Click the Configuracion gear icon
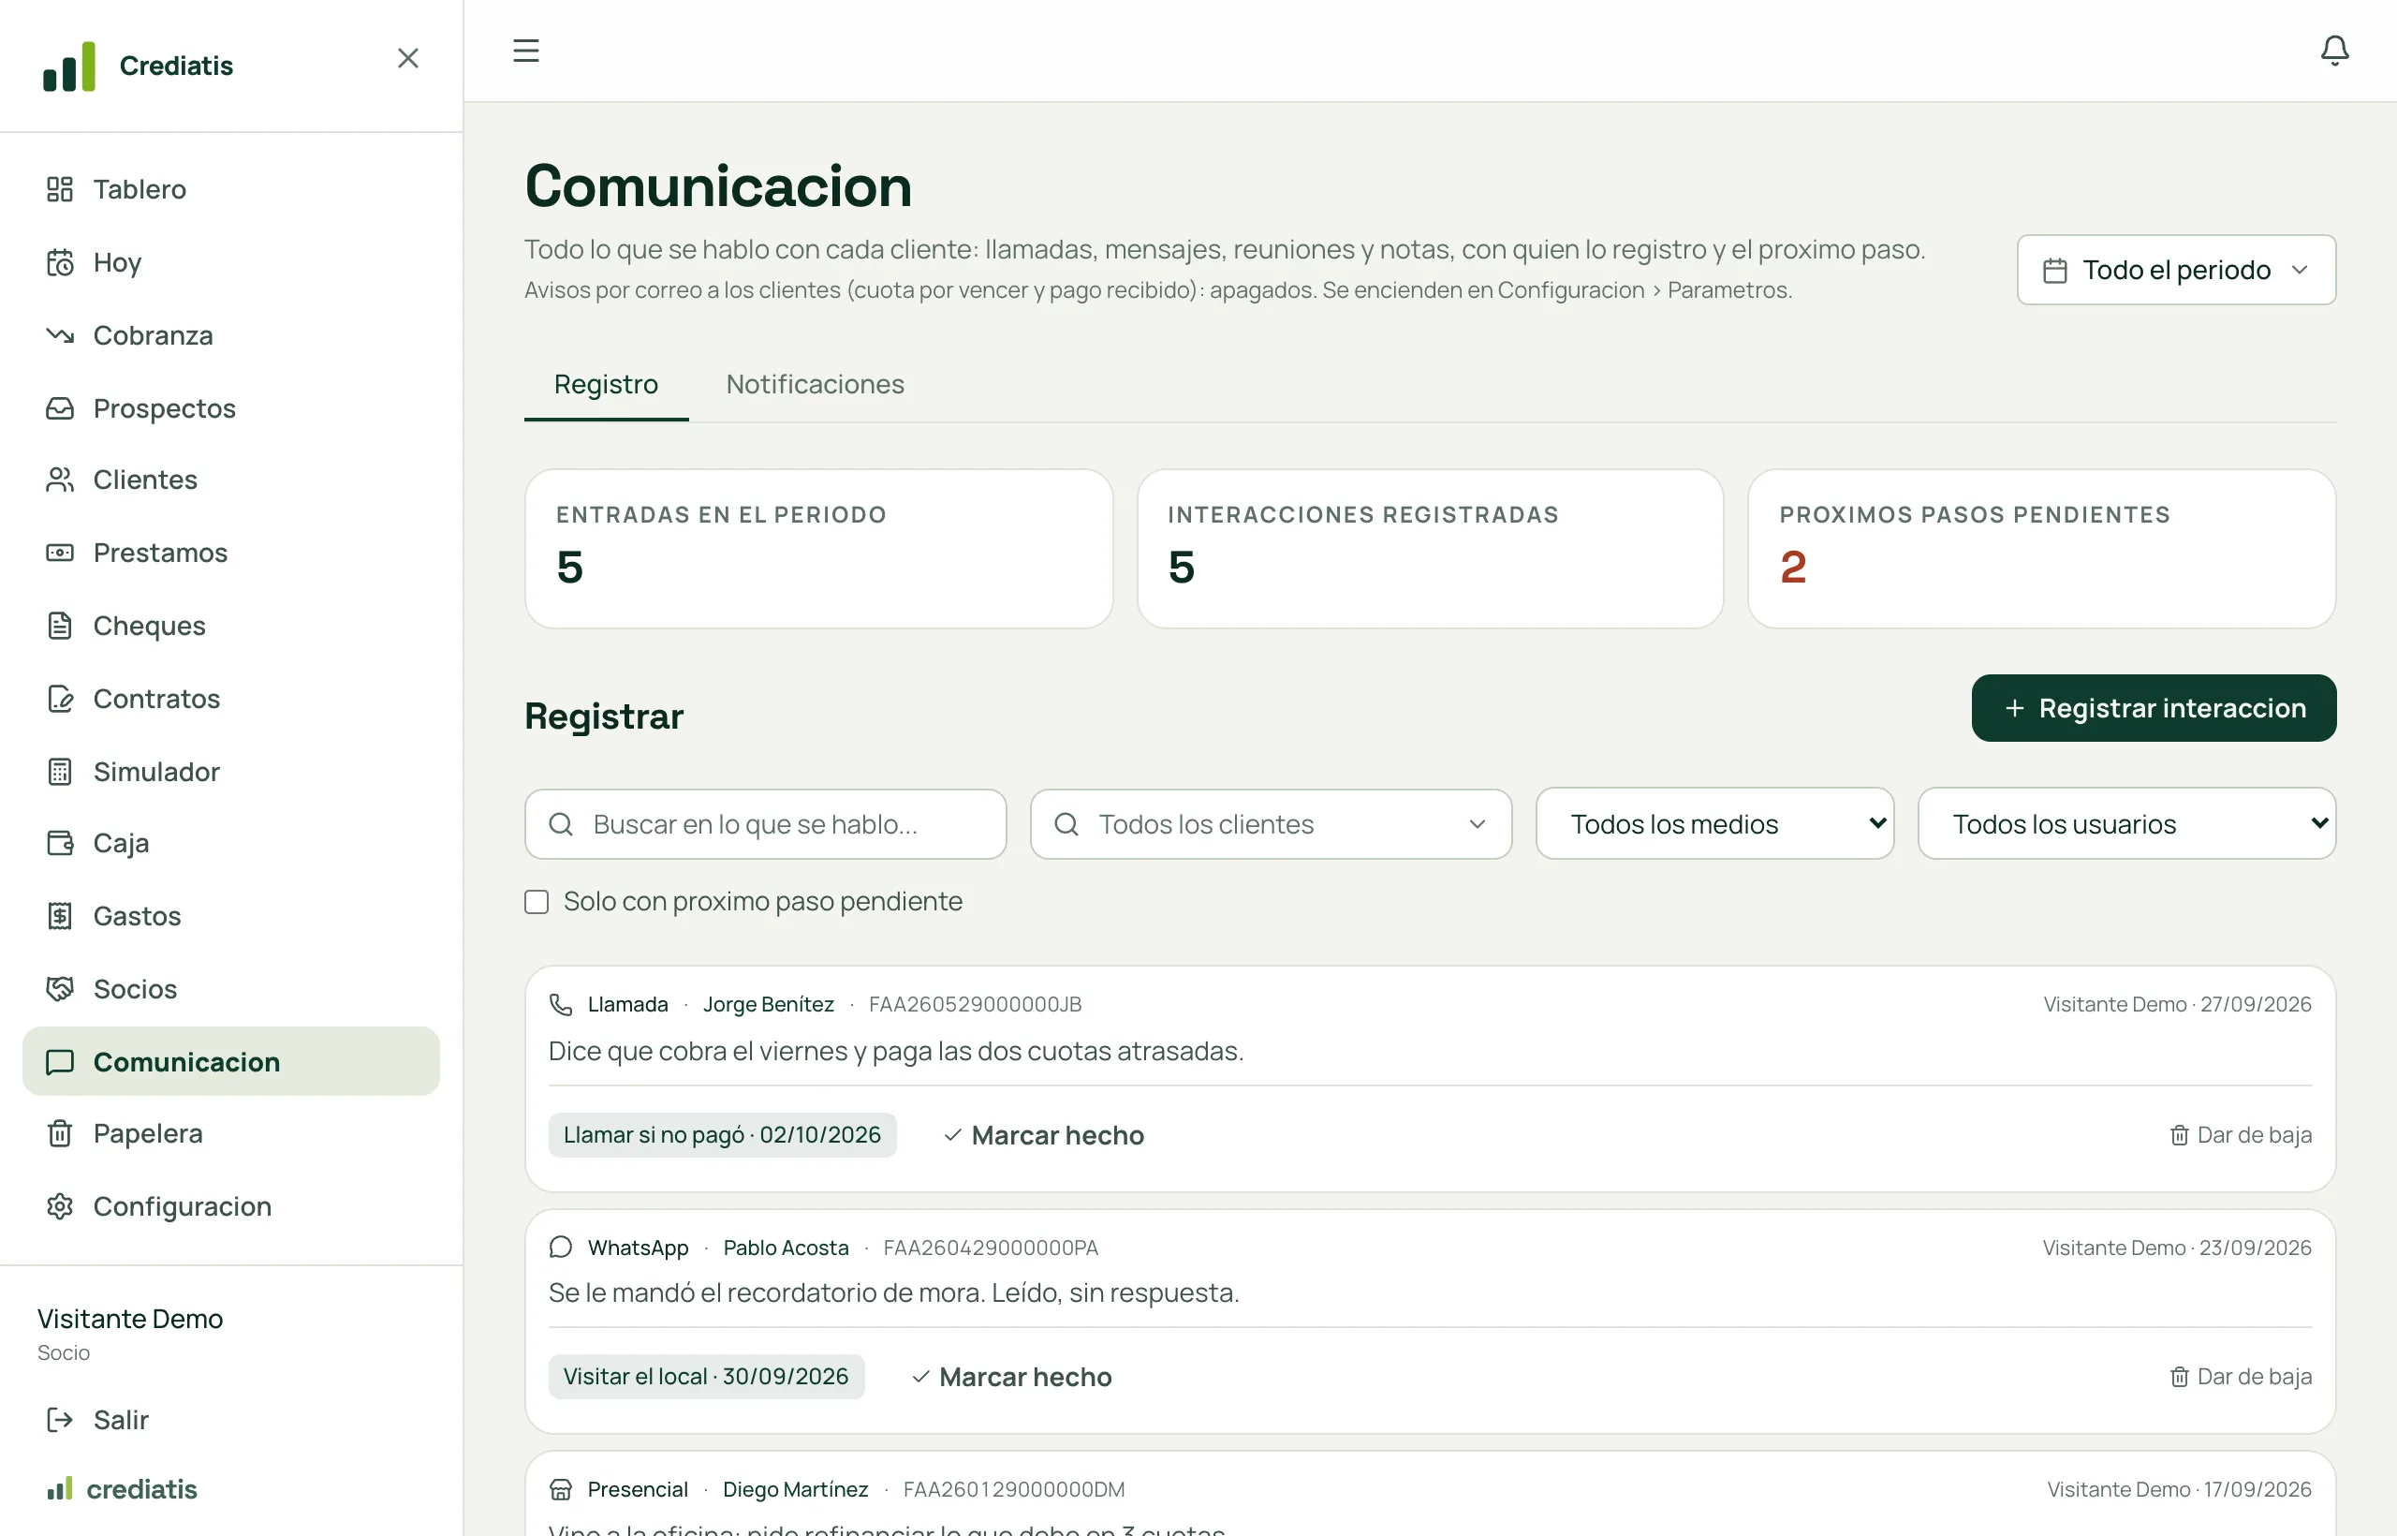This screenshot has width=2397, height=1536. (60, 1206)
